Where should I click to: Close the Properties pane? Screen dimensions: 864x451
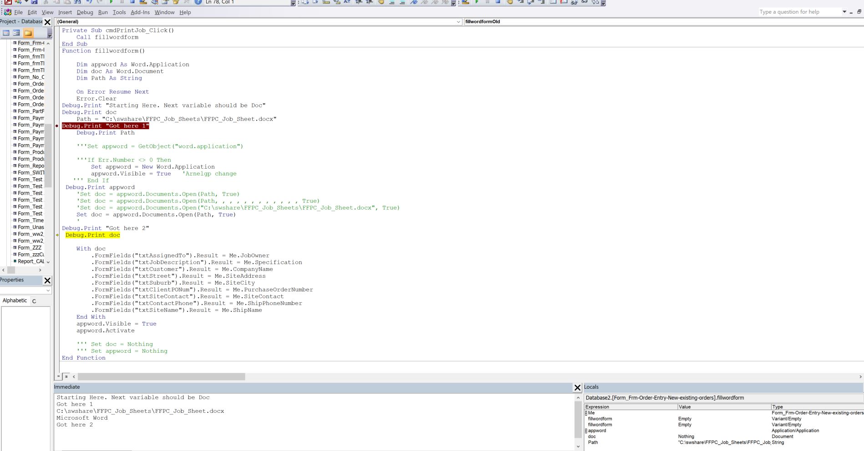coord(47,281)
